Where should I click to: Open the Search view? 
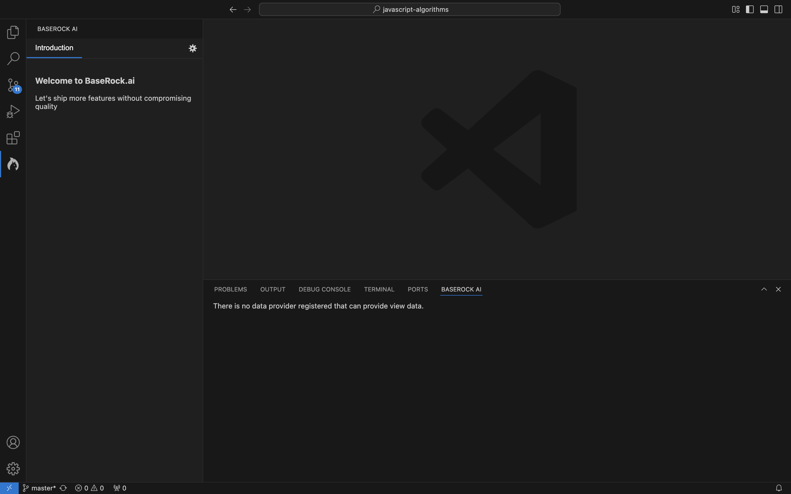click(x=13, y=58)
